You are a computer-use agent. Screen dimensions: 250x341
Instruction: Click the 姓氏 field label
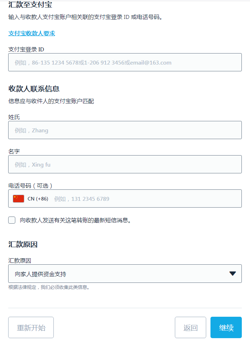pyautogui.click(x=14, y=117)
